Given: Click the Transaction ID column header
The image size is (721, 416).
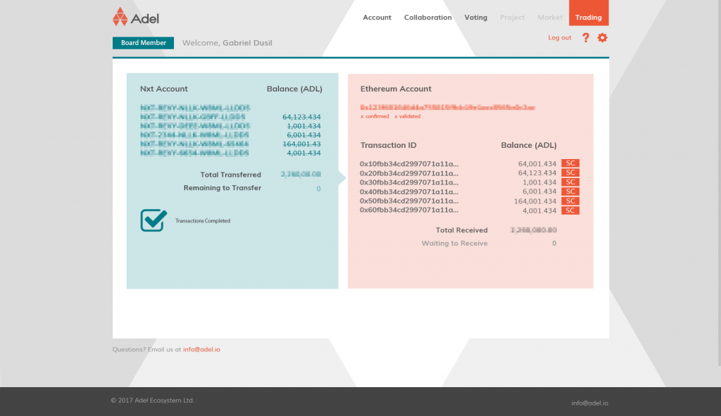Looking at the screenshot, I should click(x=388, y=145).
